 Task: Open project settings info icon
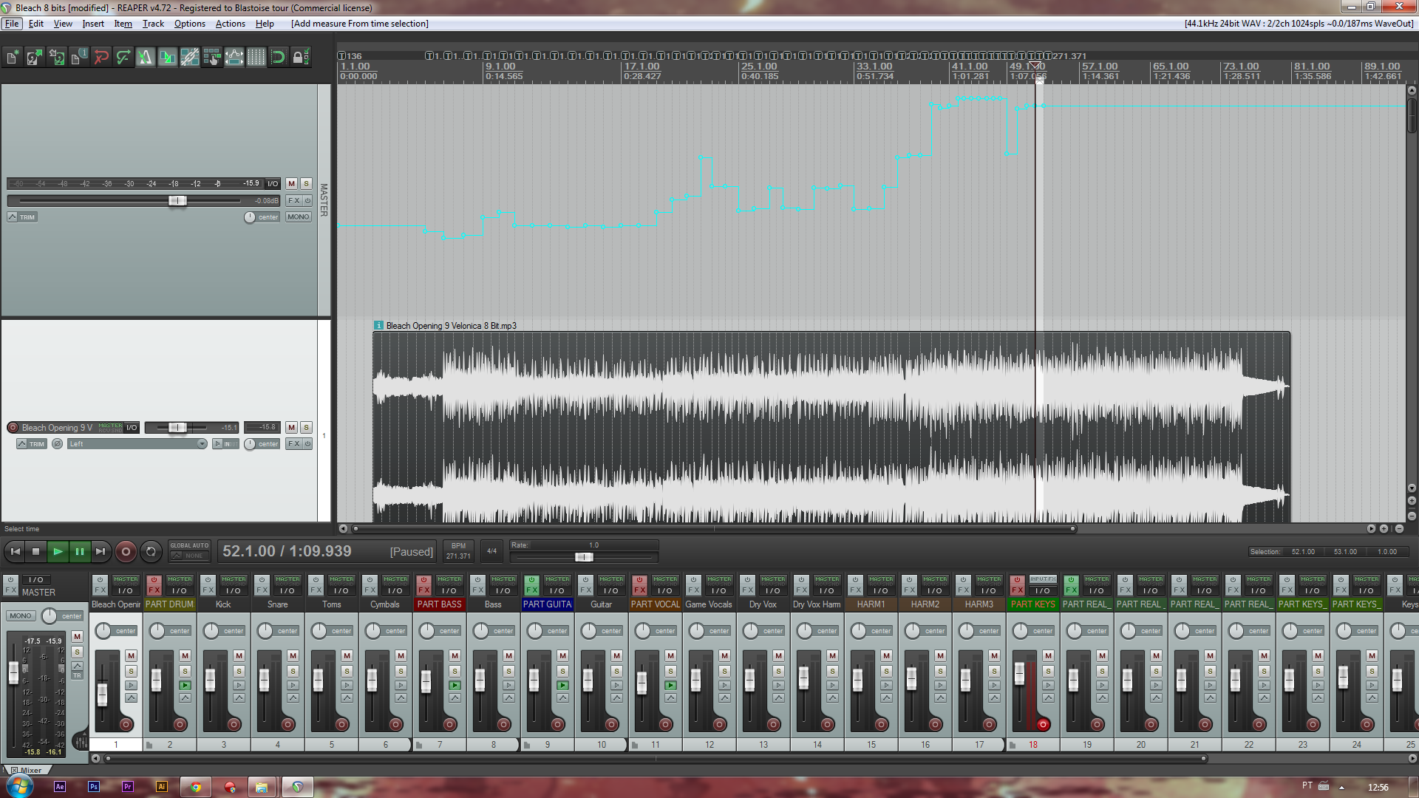click(79, 57)
